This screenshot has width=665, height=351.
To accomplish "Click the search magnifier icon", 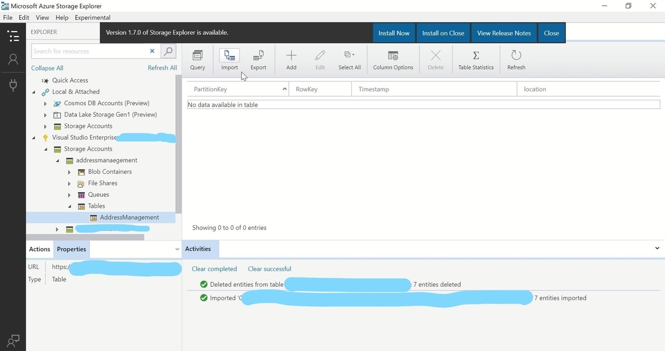I will point(168,51).
